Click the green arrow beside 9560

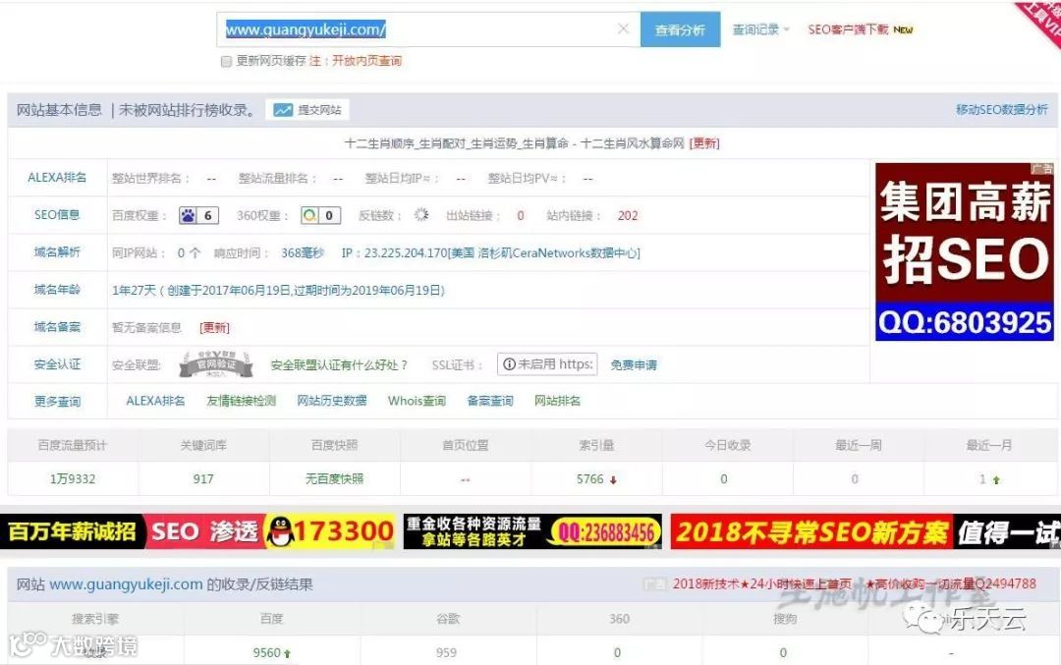[x=288, y=654]
